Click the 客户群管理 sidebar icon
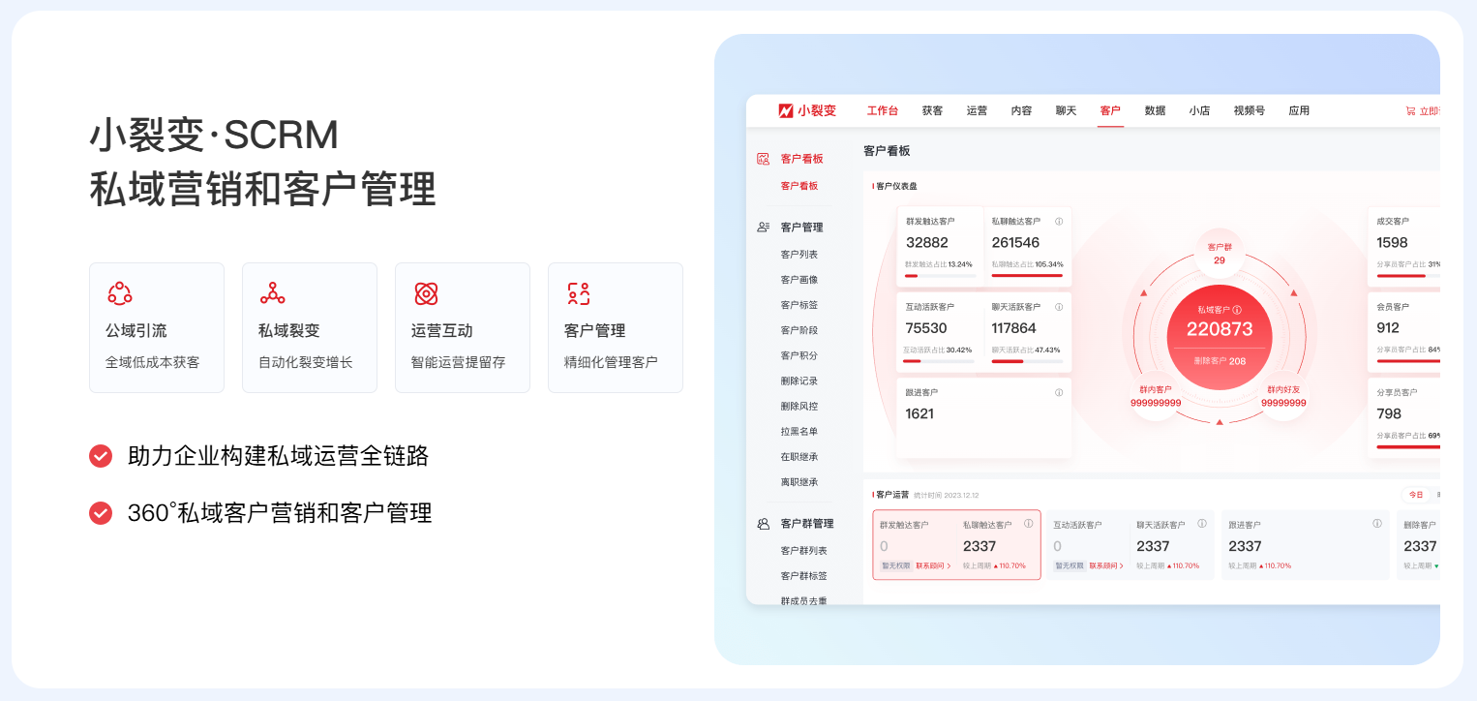Image resolution: width=1477 pixels, height=701 pixels. point(763,524)
